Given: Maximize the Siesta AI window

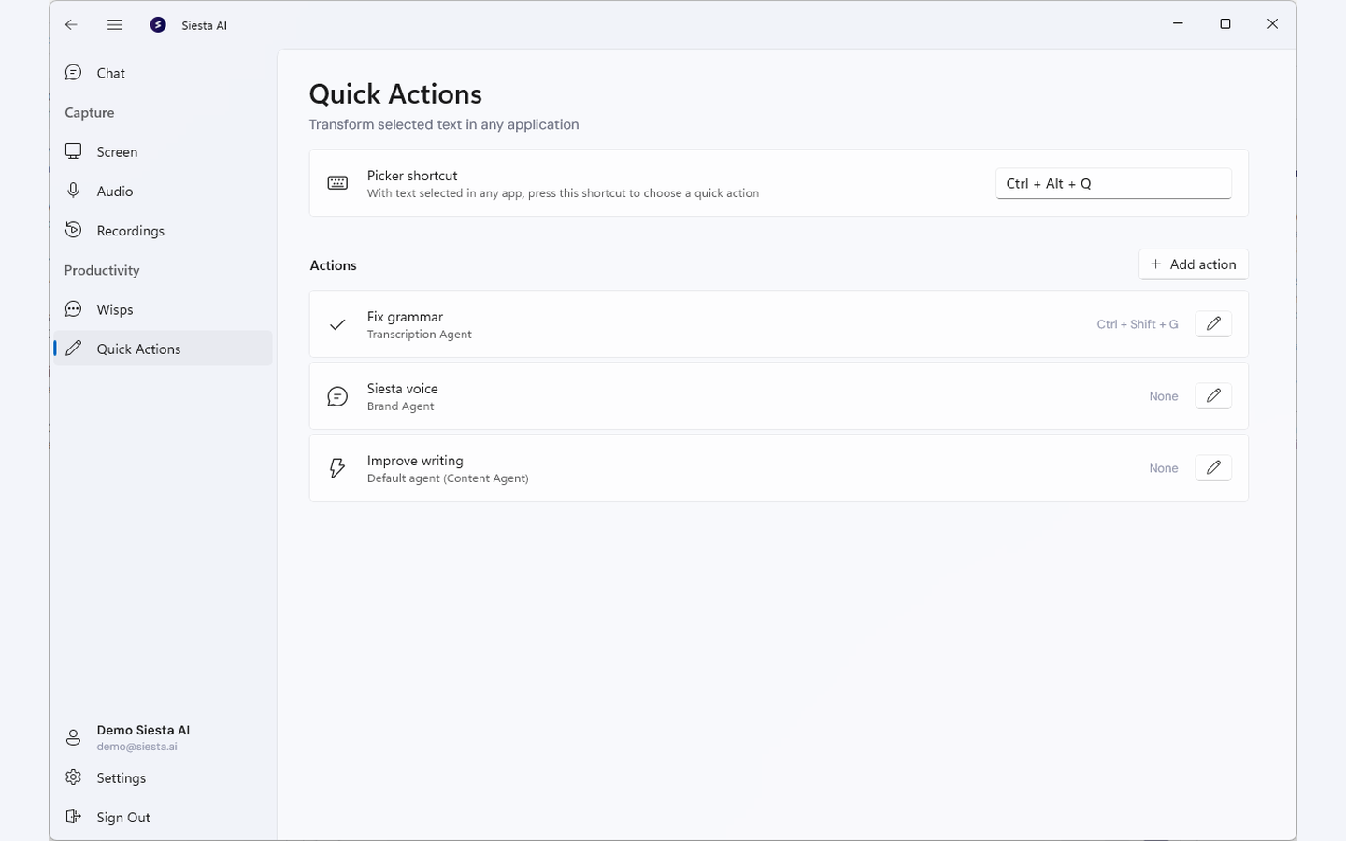Looking at the screenshot, I should [x=1225, y=24].
